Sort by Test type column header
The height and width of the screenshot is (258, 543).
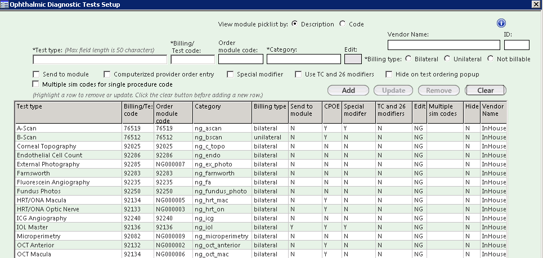click(x=69, y=112)
